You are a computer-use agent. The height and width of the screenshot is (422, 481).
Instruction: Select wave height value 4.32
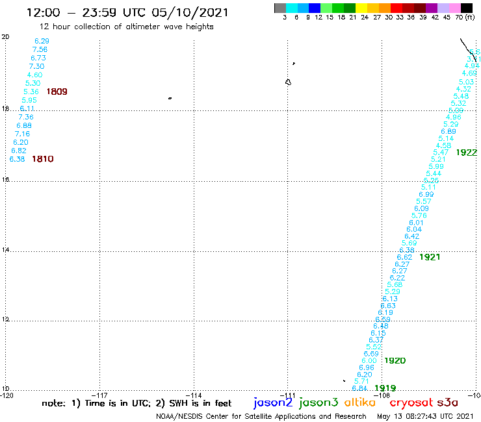[463, 89]
